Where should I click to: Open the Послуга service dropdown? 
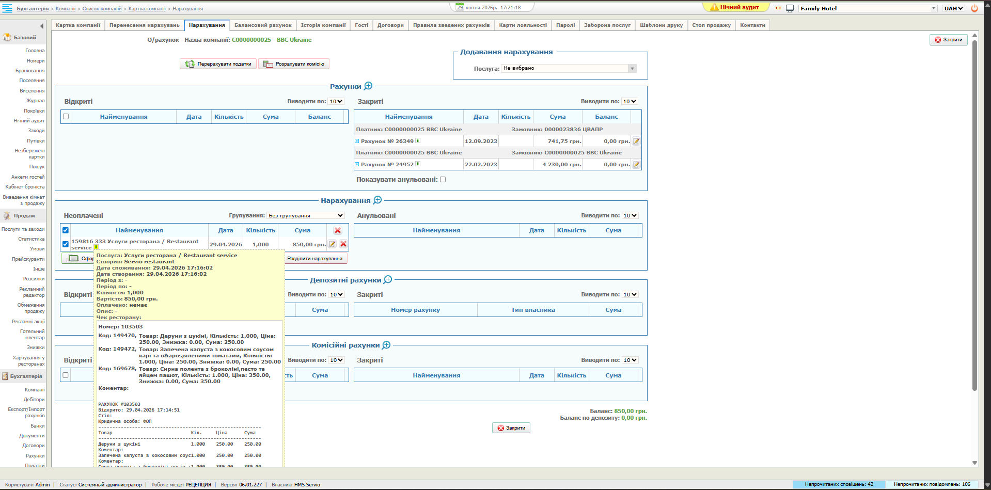pos(569,68)
